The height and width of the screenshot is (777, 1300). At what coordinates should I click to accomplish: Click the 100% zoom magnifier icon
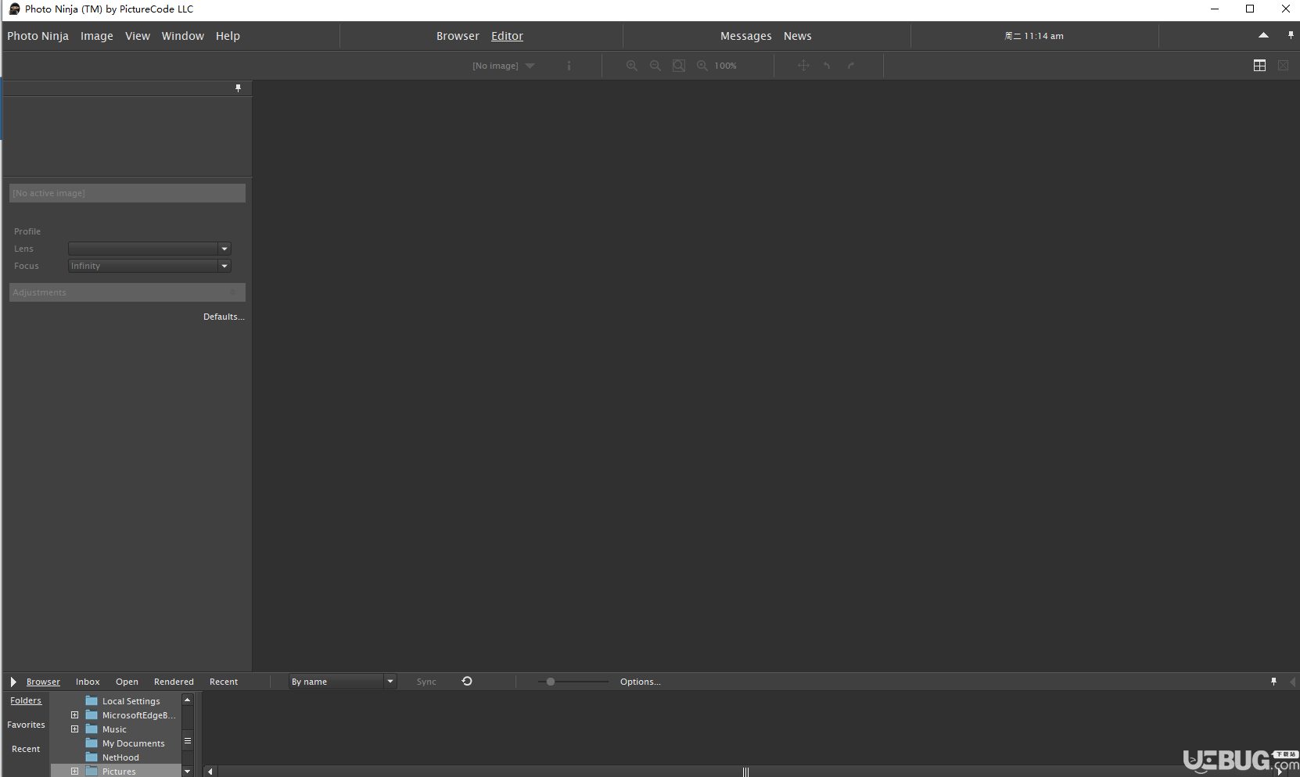pos(702,66)
